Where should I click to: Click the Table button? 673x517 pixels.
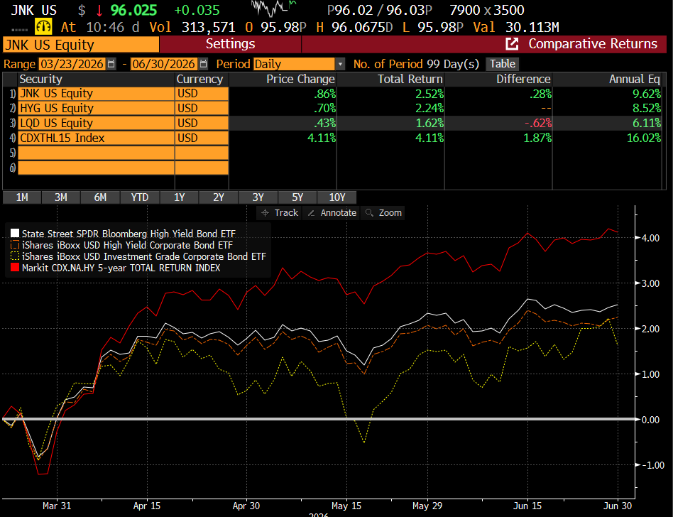tap(502, 64)
